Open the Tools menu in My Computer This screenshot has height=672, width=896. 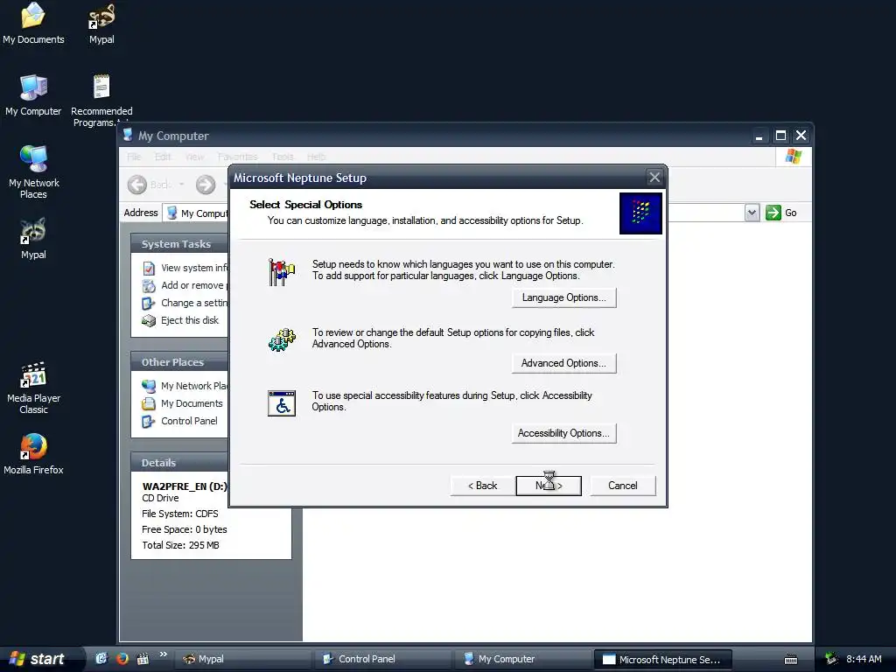coord(283,157)
